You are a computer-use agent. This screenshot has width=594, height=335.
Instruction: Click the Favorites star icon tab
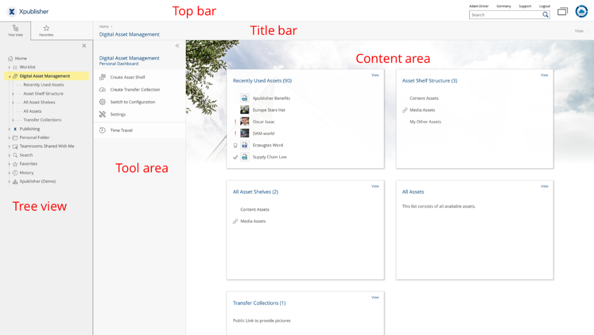[46, 28]
